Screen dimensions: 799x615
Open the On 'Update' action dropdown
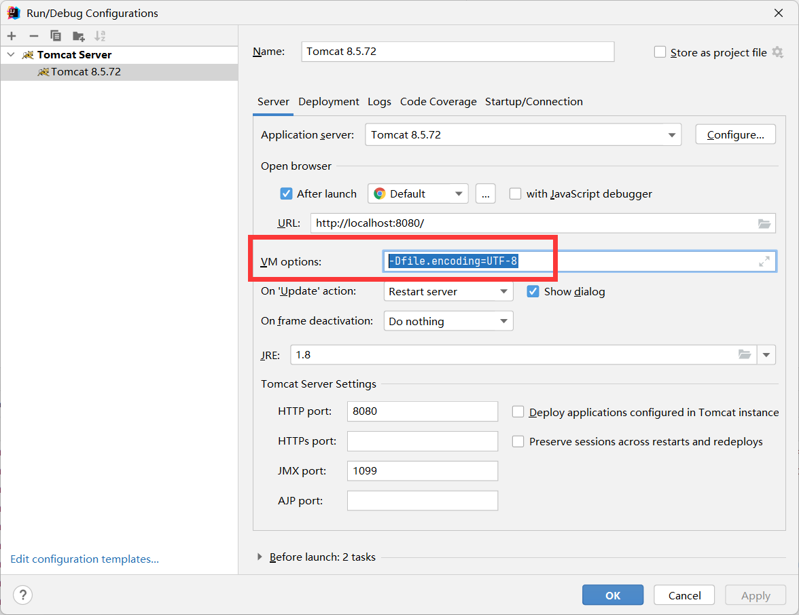point(448,292)
